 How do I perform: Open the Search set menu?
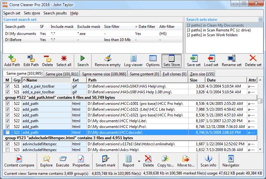[x=12, y=13]
